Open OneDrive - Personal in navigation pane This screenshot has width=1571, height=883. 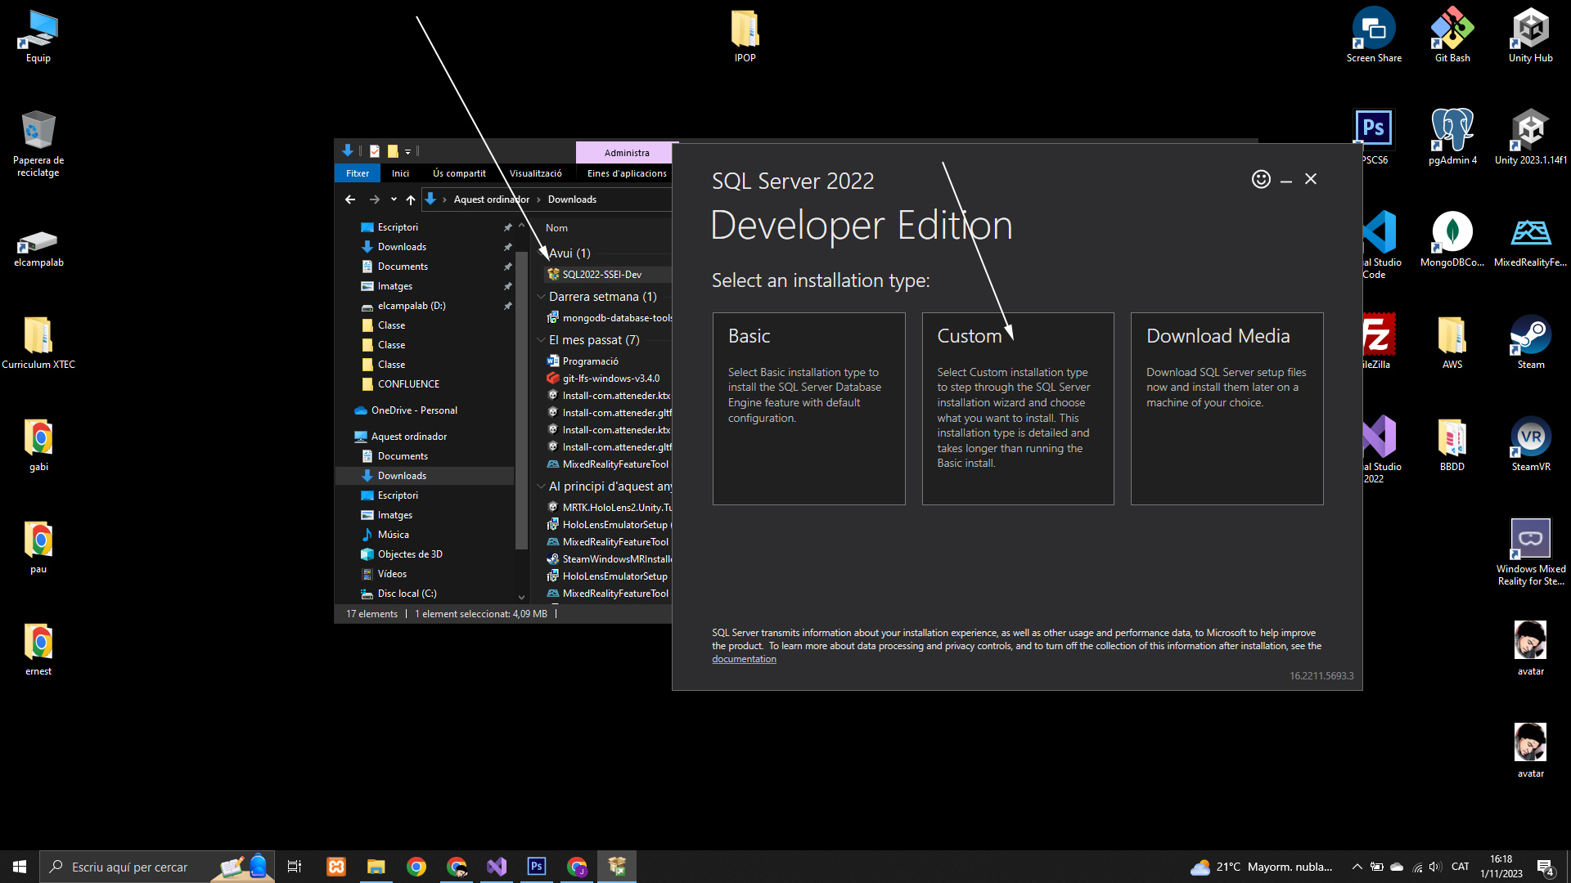point(414,410)
